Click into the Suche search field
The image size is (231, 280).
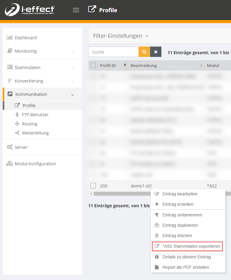pyautogui.click(x=114, y=52)
